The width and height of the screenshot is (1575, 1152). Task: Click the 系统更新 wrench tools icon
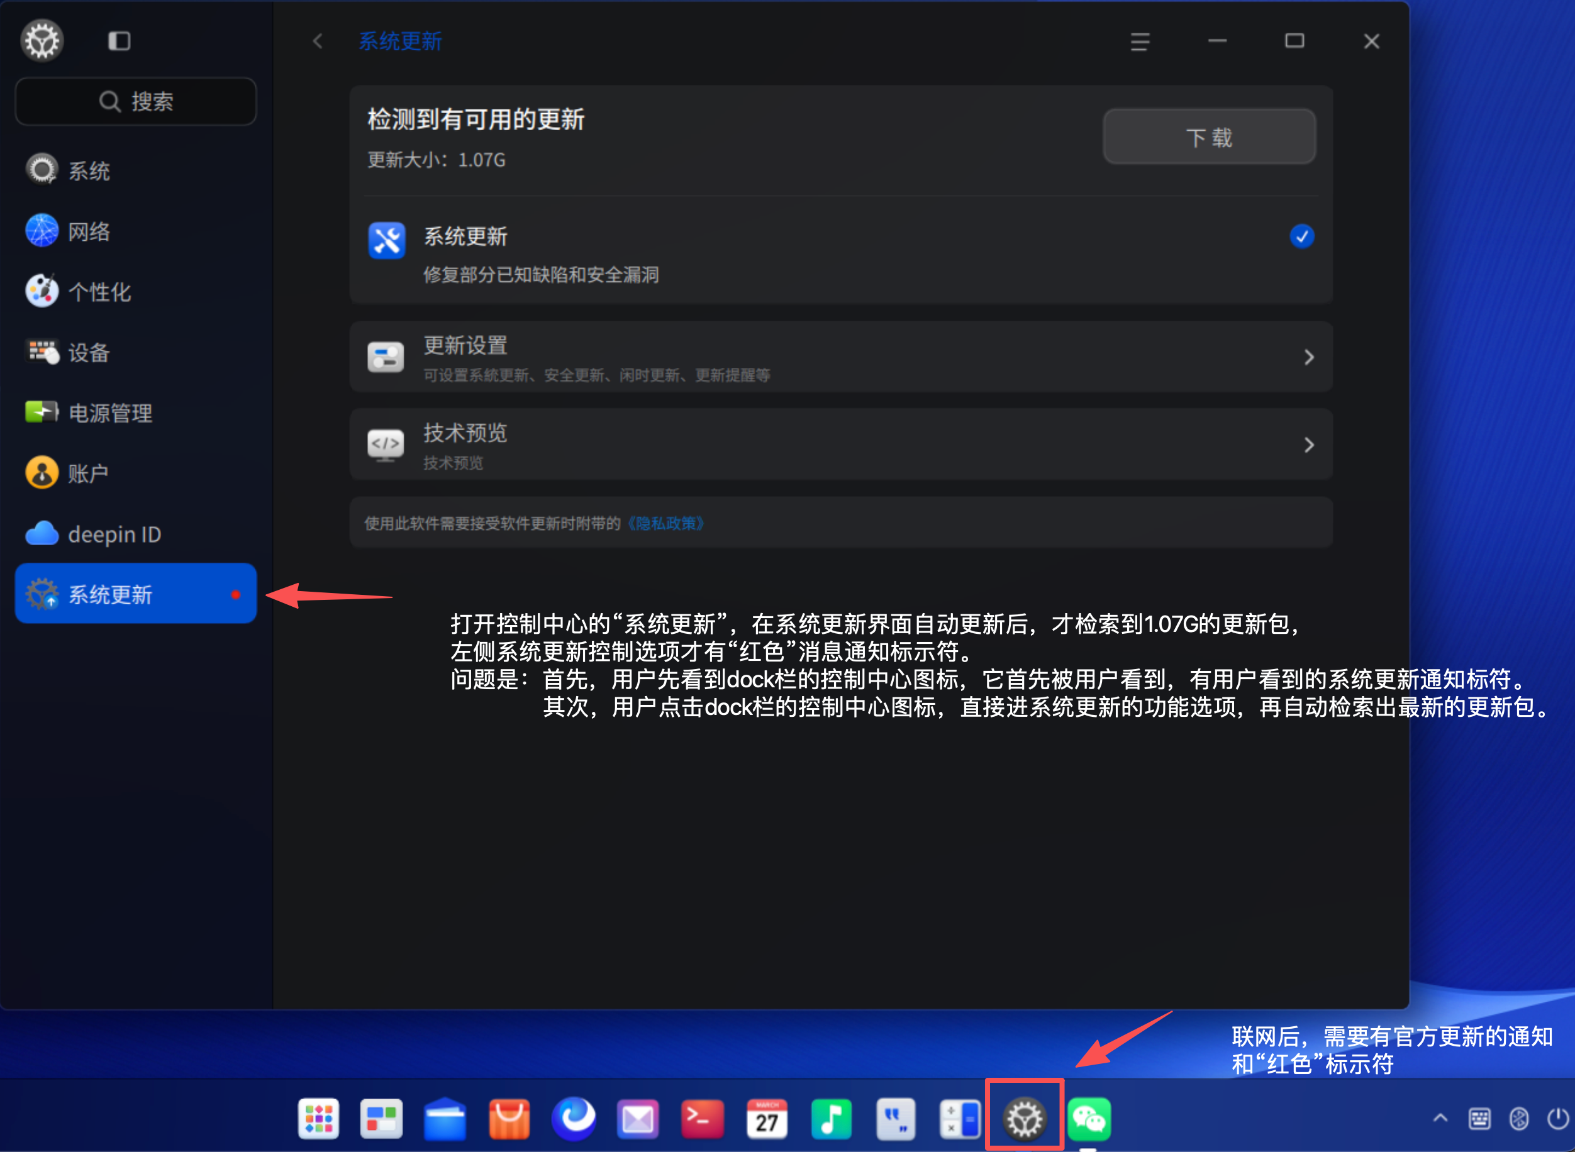tap(386, 241)
